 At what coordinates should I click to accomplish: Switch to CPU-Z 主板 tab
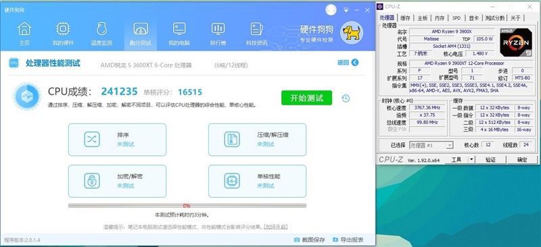pyautogui.click(x=423, y=18)
